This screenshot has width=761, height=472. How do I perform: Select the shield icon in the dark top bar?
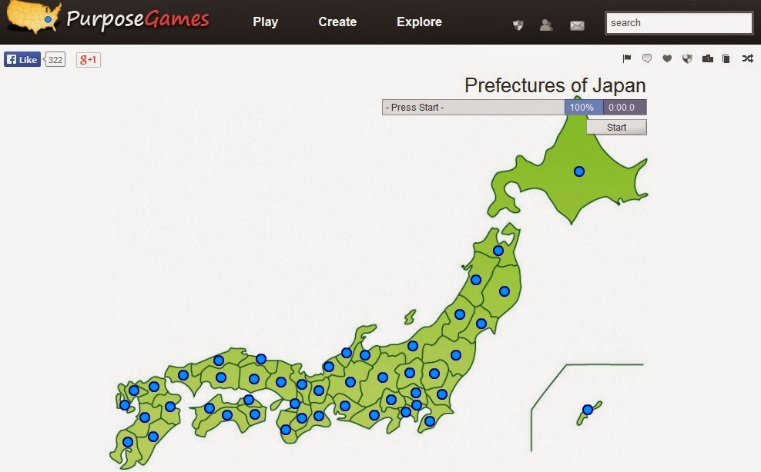pyautogui.click(x=518, y=25)
